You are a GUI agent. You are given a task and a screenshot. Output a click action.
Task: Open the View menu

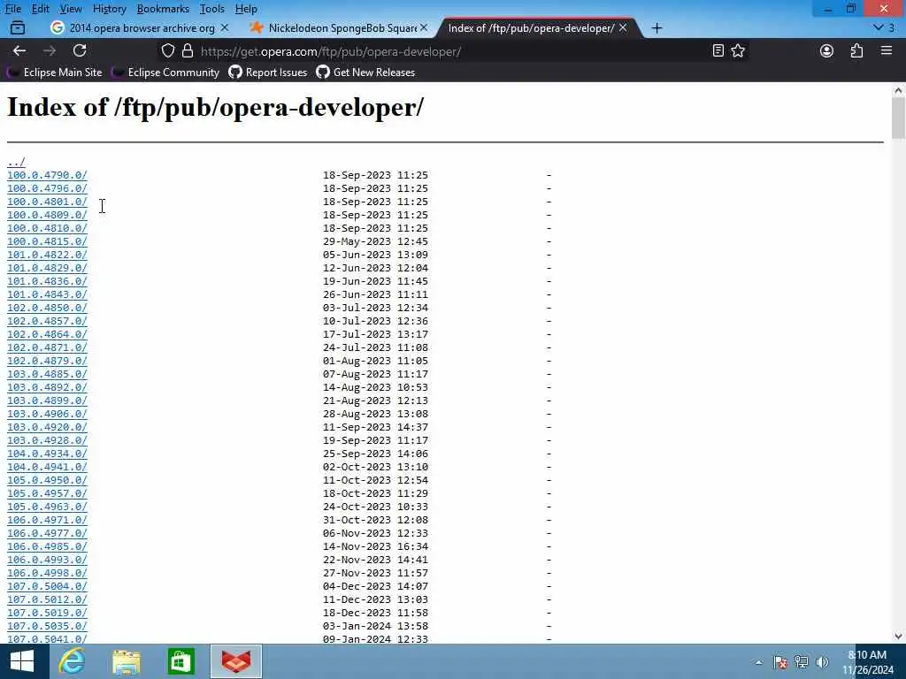click(x=71, y=9)
